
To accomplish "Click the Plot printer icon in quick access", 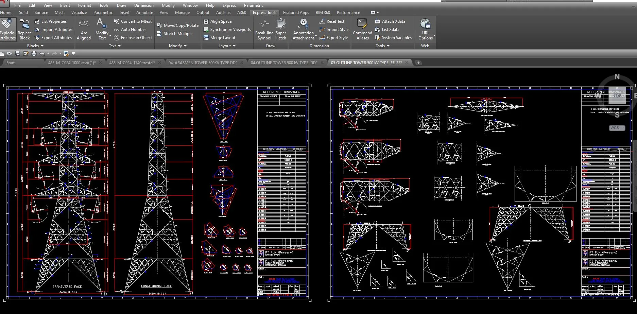I will (34, 54).
